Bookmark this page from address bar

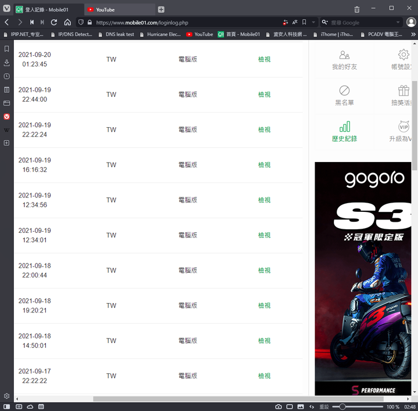(304, 23)
